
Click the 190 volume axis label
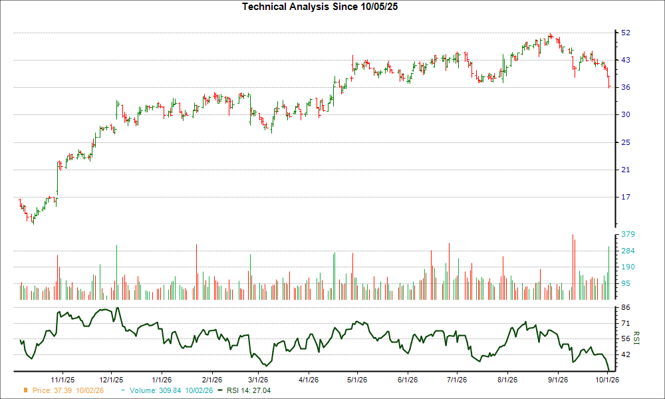point(628,267)
